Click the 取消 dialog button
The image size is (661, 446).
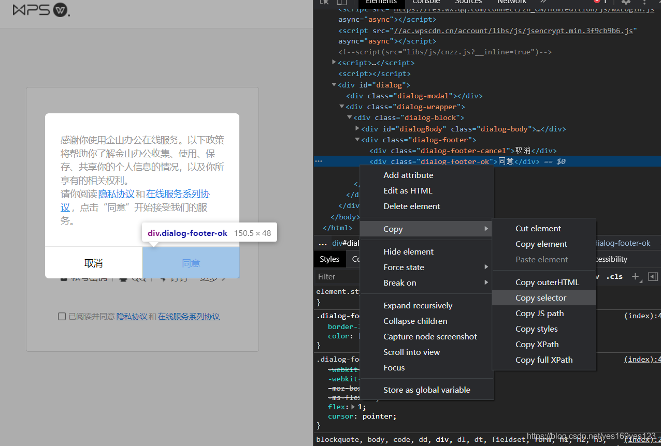click(94, 263)
